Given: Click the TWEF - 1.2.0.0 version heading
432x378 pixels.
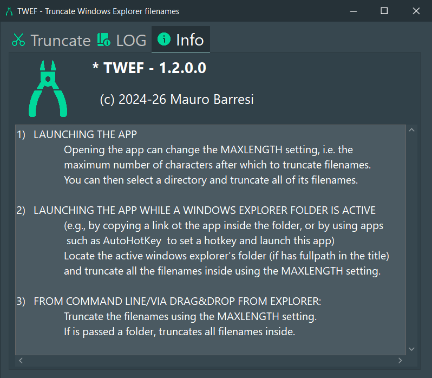Looking at the screenshot, I should pos(149,68).
